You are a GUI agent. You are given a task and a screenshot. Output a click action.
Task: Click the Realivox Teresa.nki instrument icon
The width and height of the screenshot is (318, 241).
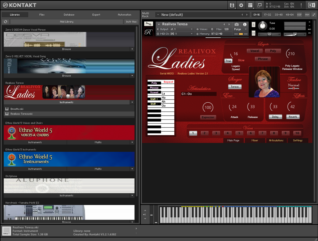tap(7, 114)
